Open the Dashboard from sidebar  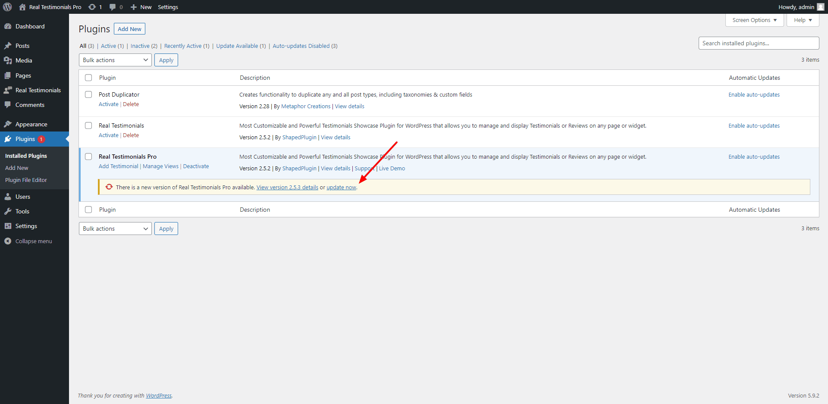click(30, 26)
